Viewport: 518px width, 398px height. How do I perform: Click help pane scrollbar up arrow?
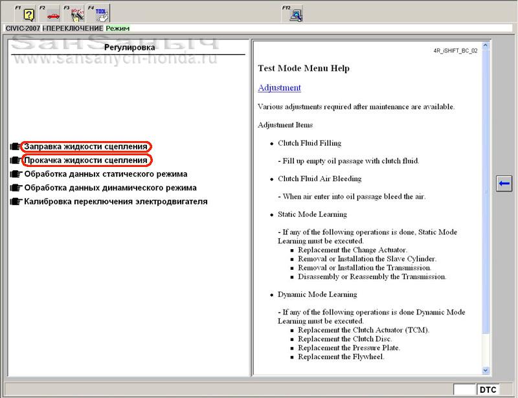(485, 45)
